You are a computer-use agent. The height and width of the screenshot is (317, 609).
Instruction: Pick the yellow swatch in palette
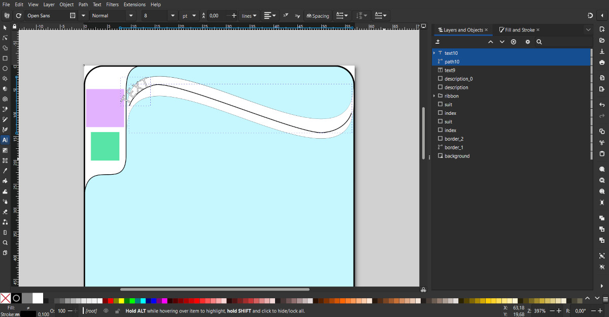tap(121, 301)
